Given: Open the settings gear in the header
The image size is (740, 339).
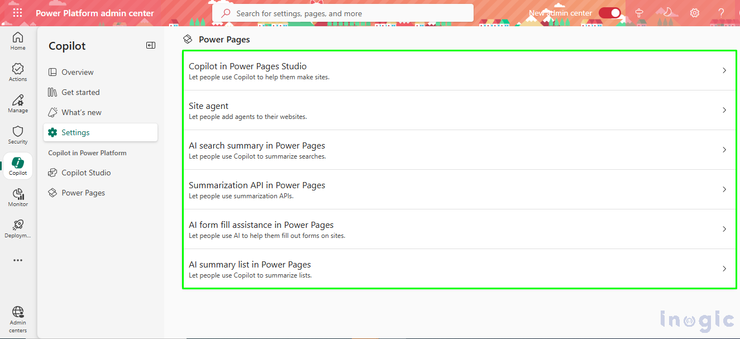Looking at the screenshot, I should (x=695, y=13).
